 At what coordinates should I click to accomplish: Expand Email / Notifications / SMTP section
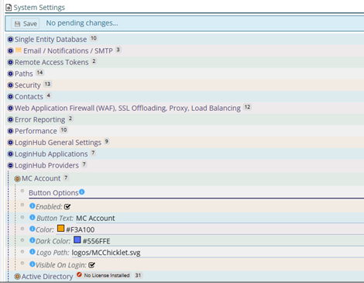[10, 50]
